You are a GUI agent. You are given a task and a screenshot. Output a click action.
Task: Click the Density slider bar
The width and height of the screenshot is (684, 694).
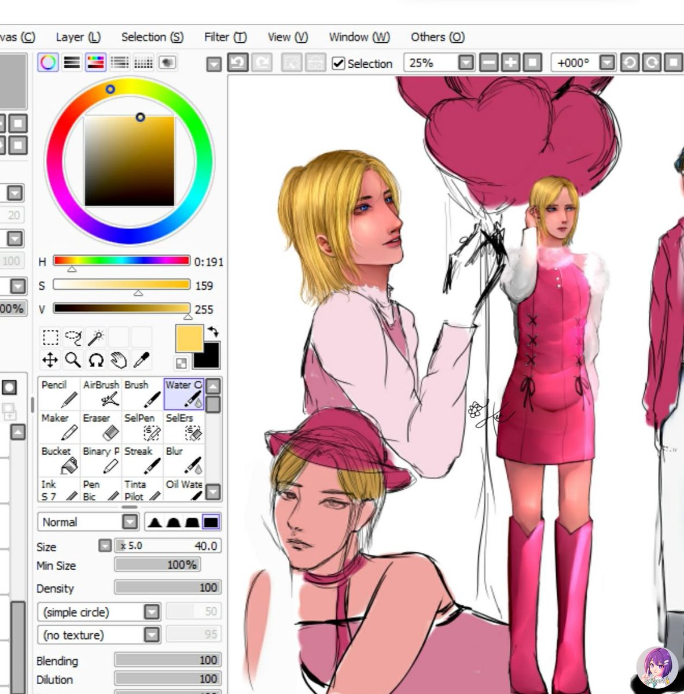pyautogui.click(x=168, y=588)
